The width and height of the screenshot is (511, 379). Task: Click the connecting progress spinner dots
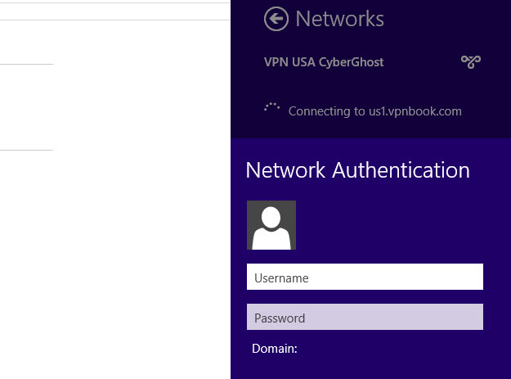tap(271, 107)
